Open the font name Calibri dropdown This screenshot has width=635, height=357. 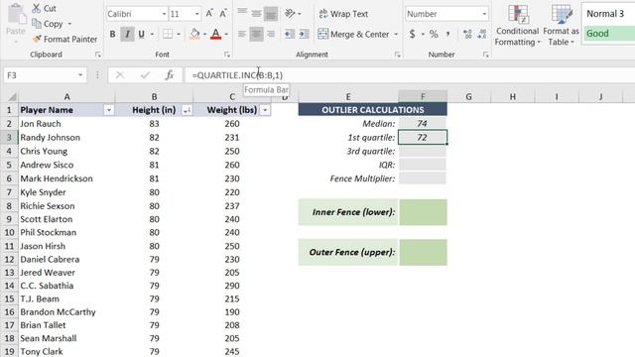tap(164, 14)
